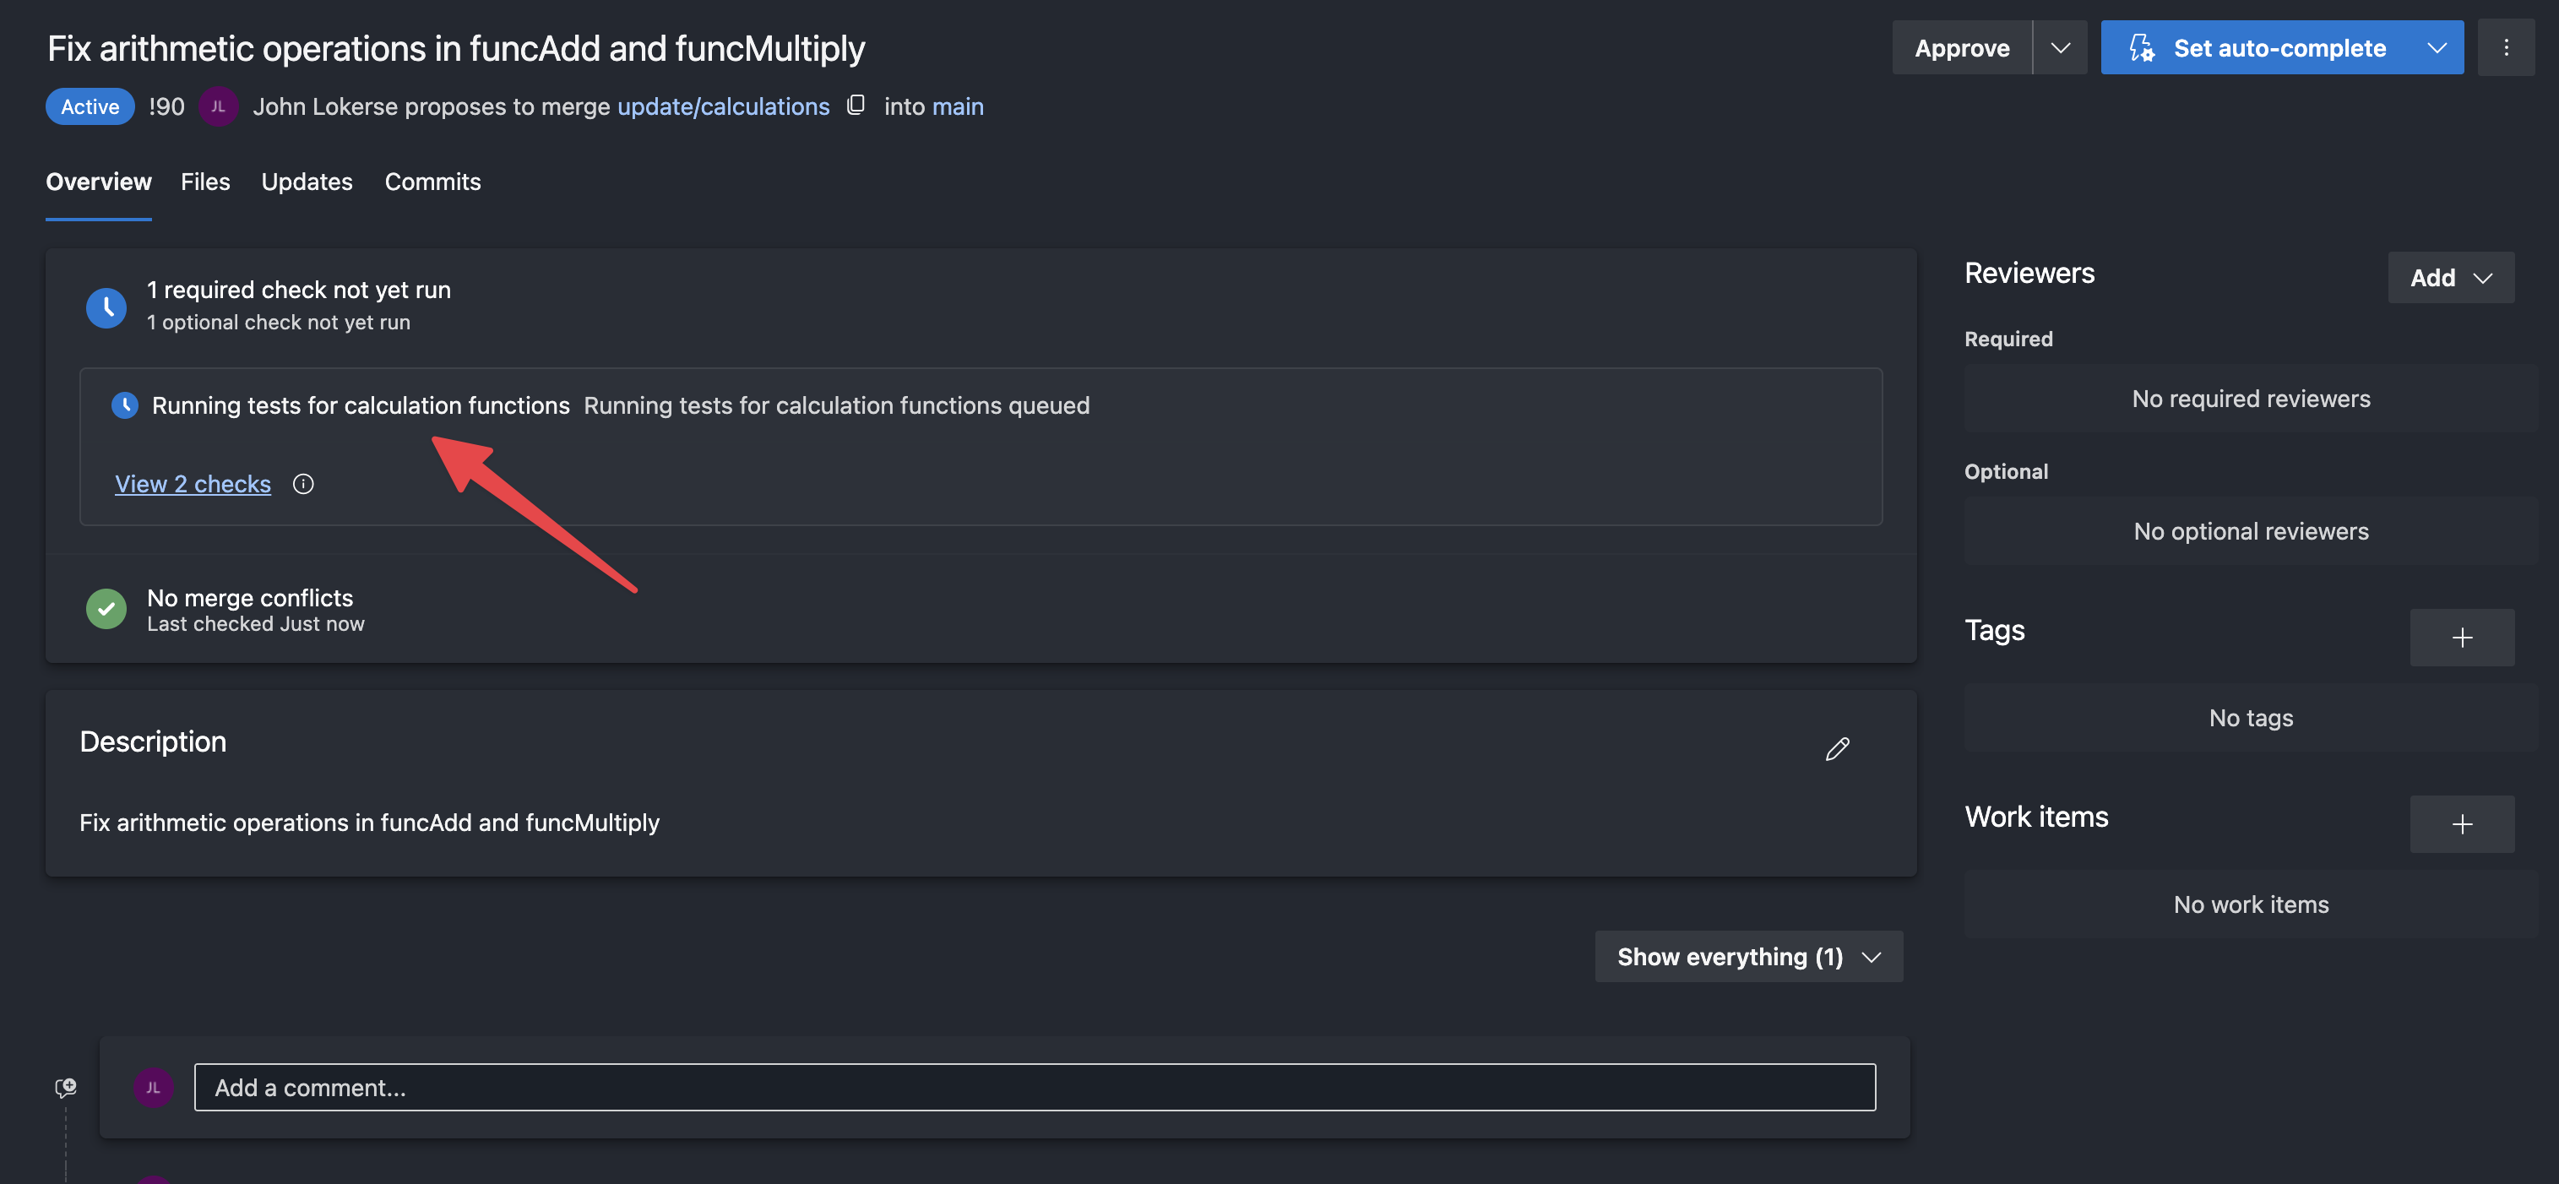Click the pencil icon to edit Description
2559x1184 pixels.
click(1837, 749)
